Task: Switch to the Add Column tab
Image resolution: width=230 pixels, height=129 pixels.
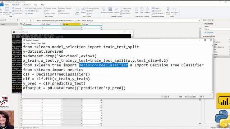Action: pos(26,5)
